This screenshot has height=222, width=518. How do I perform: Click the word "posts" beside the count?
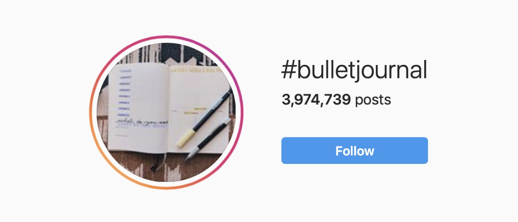click(x=373, y=100)
